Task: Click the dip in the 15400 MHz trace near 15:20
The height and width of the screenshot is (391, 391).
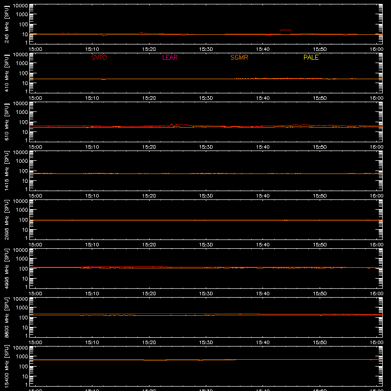Action: coord(155,360)
